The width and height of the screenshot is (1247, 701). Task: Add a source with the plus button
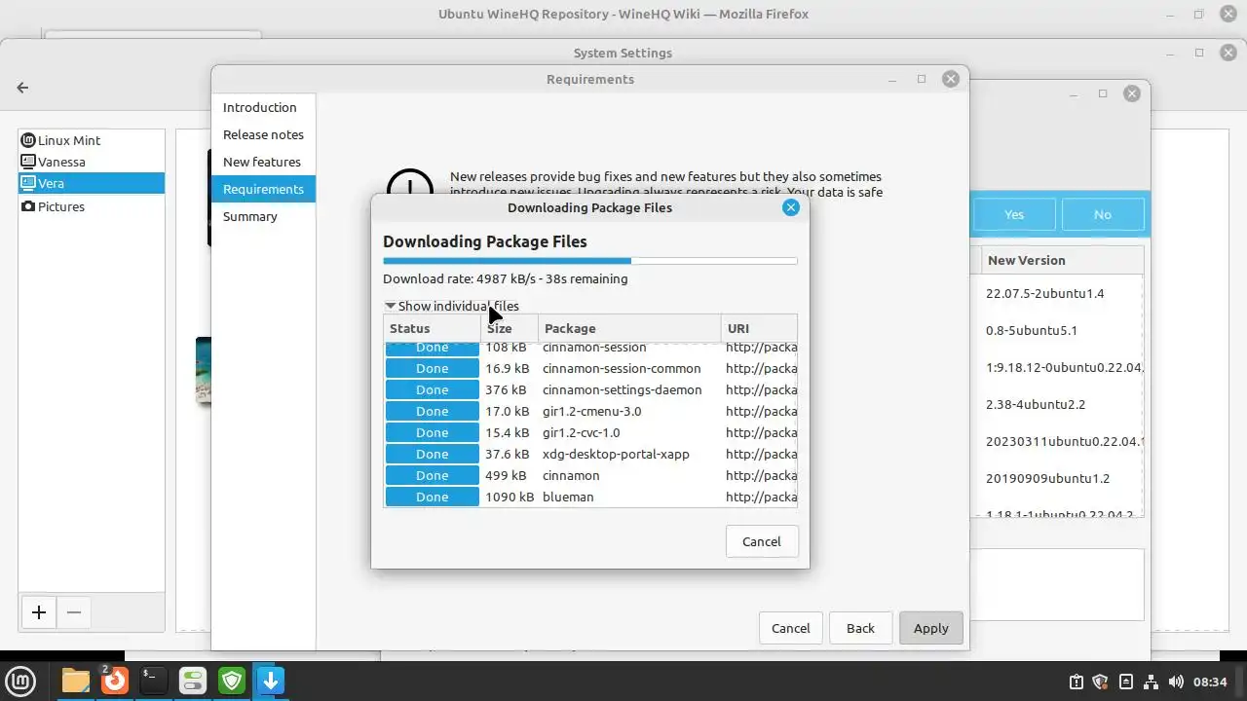[39, 612]
